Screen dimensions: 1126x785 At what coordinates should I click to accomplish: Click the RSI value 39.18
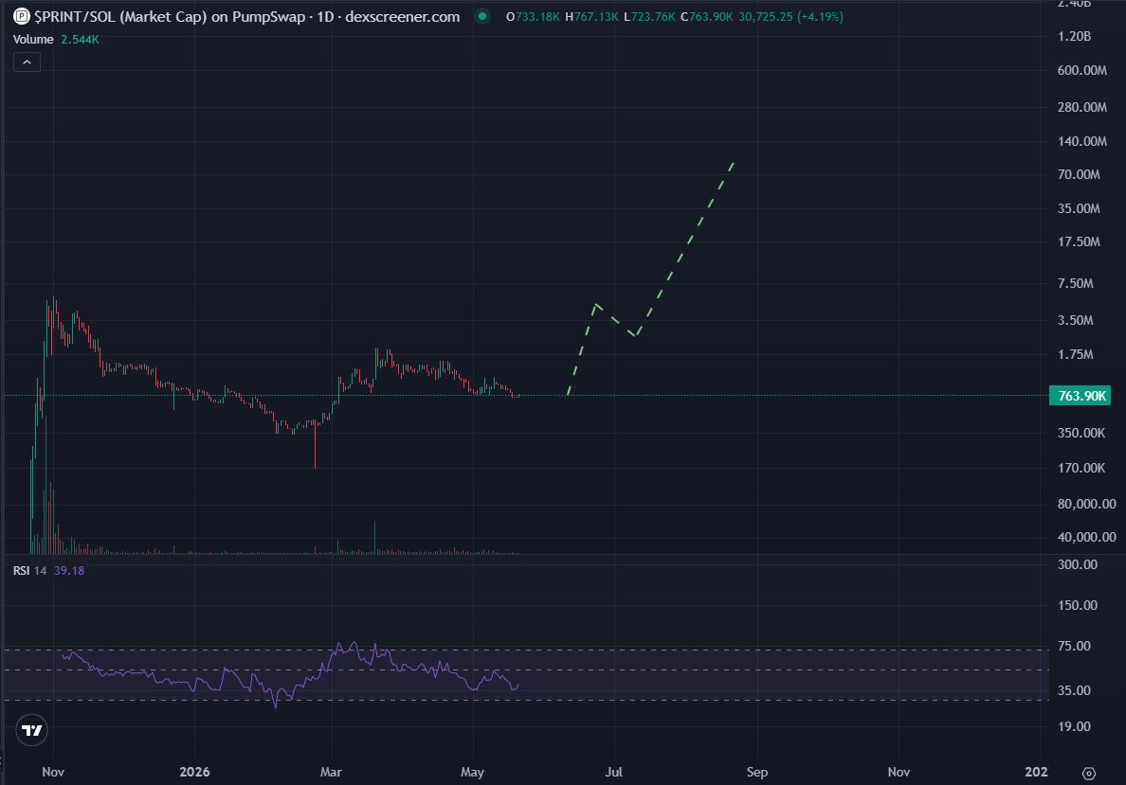(x=69, y=570)
